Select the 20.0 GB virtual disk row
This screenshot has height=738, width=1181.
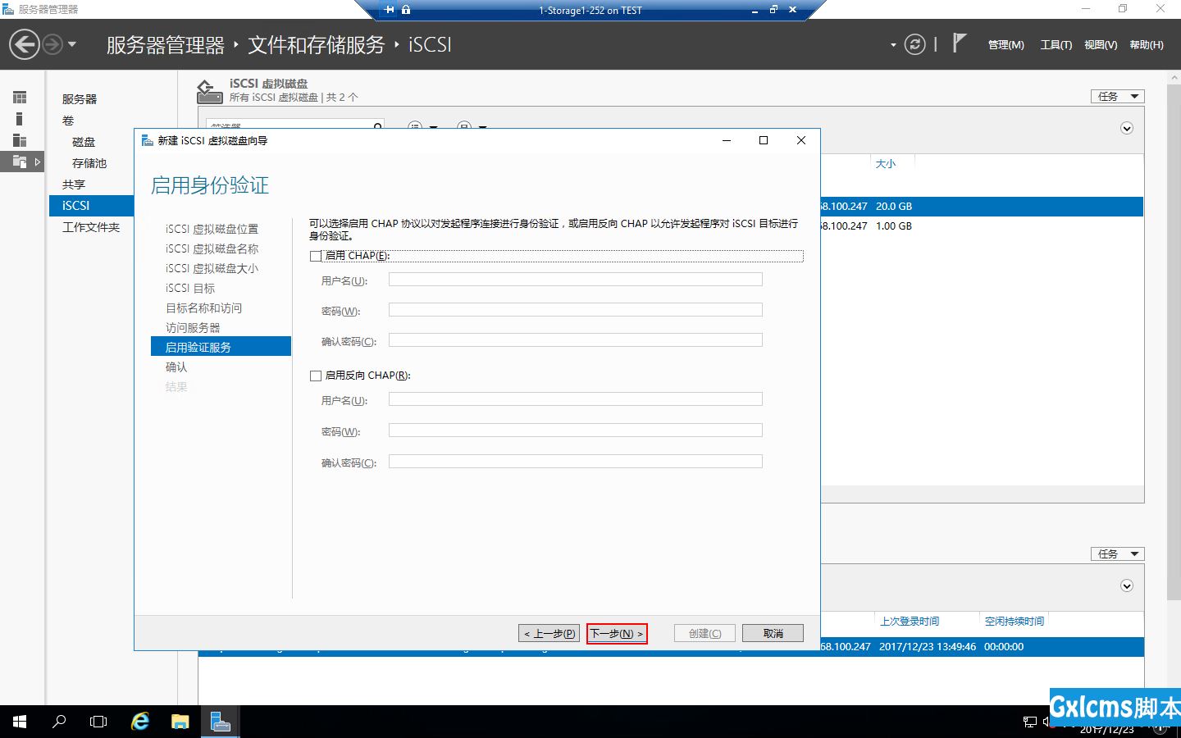(981, 207)
